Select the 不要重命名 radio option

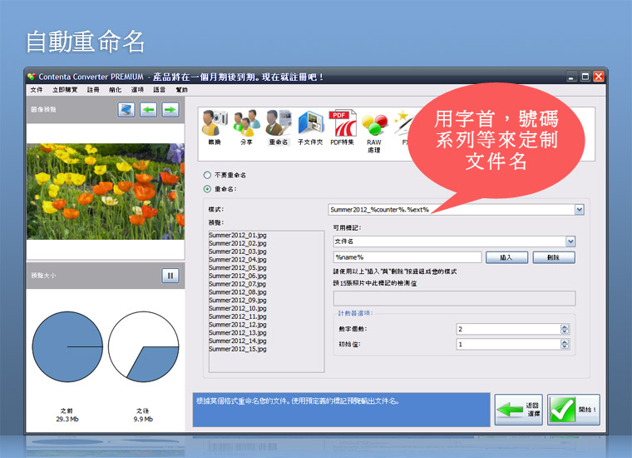[x=207, y=175]
